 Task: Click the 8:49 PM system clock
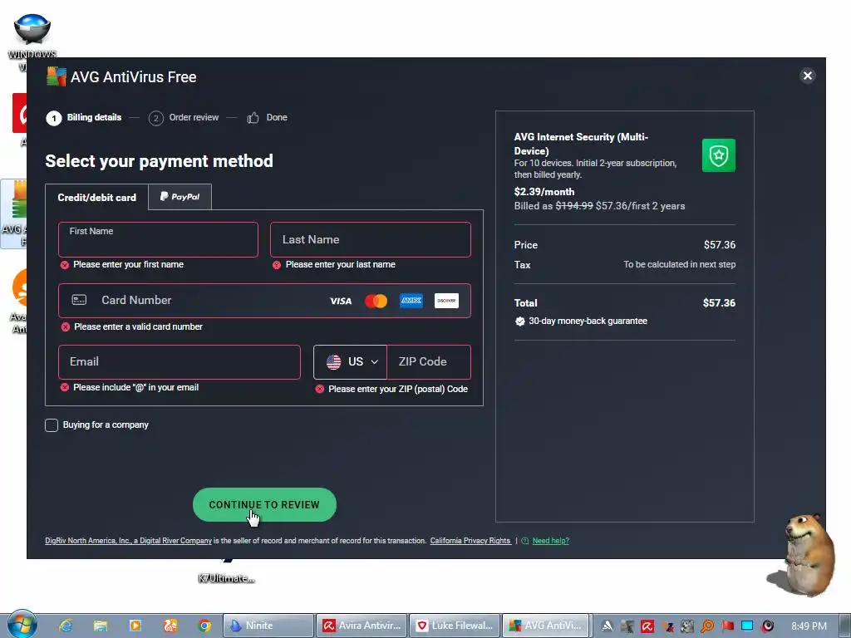(x=809, y=626)
